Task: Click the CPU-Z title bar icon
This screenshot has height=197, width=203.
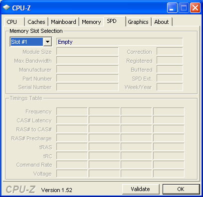Action: (6, 7)
